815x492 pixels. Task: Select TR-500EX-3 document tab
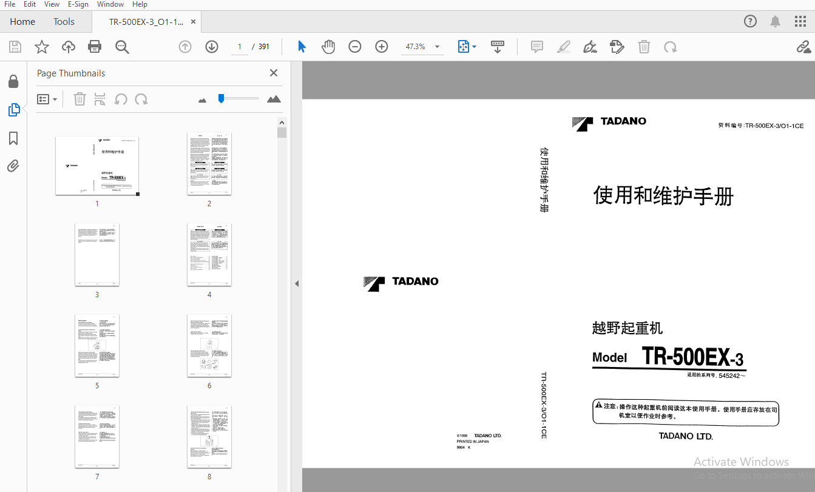[146, 22]
